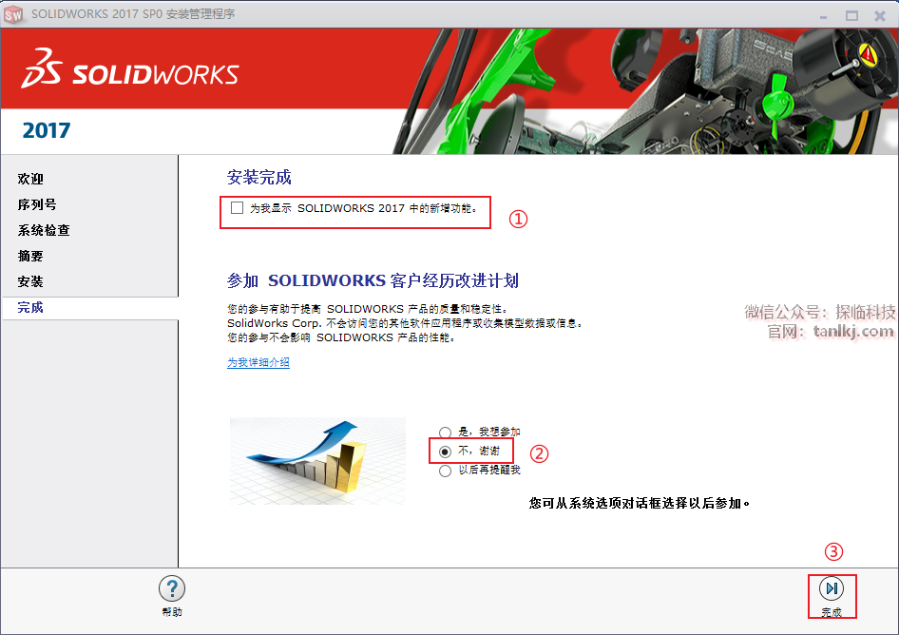
Task: Select 以后再提醒我 radio option
Action: pyautogui.click(x=445, y=471)
